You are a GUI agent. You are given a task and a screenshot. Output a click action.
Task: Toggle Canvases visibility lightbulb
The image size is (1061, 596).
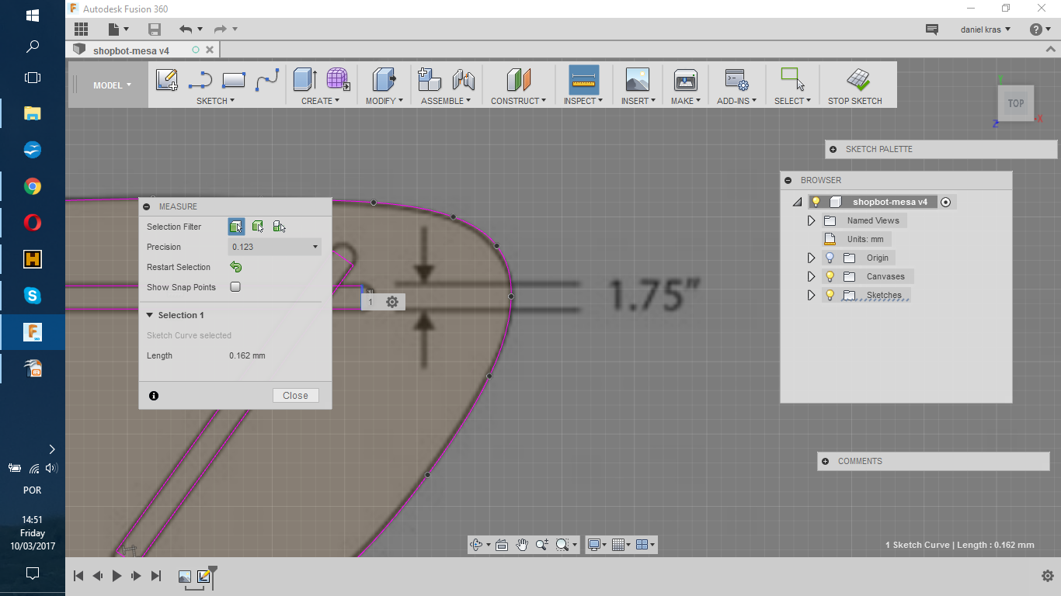click(830, 276)
